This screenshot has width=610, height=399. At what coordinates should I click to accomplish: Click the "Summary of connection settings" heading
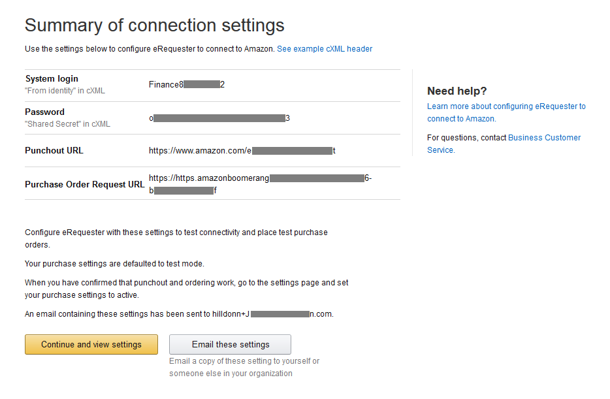point(154,25)
